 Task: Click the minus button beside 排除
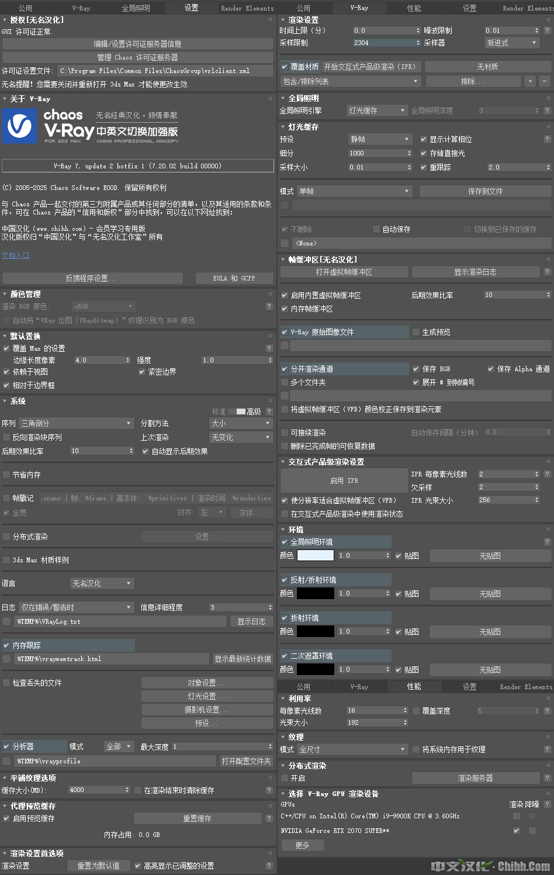(545, 81)
